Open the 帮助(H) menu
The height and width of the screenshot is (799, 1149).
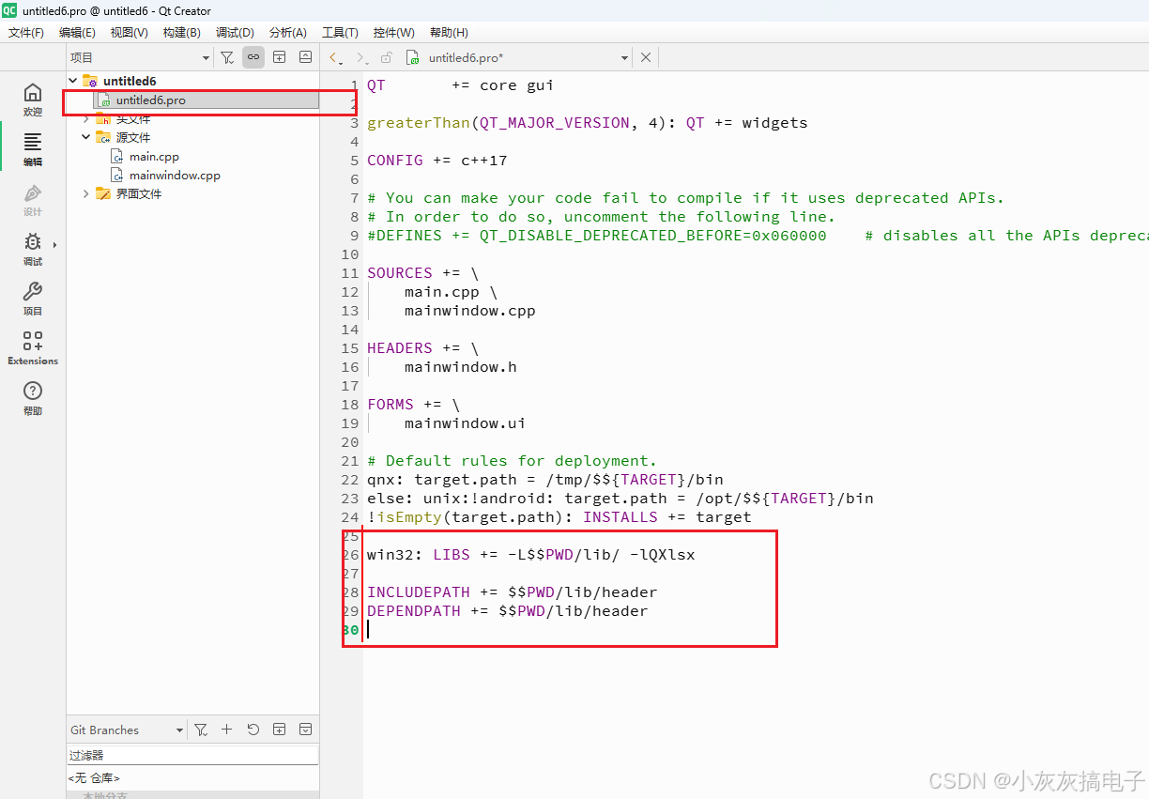[x=449, y=32]
